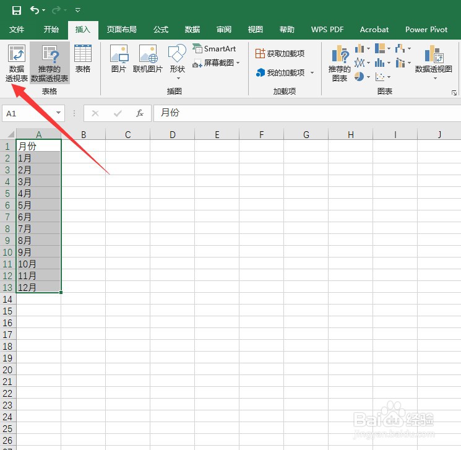Click the column or bar chart icon
This screenshot has height=450, width=461.
tap(360, 48)
